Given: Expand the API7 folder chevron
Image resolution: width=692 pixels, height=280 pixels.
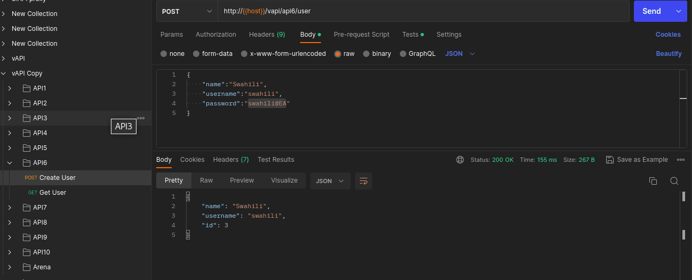Looking at the screenshot, I should [10, 208].
